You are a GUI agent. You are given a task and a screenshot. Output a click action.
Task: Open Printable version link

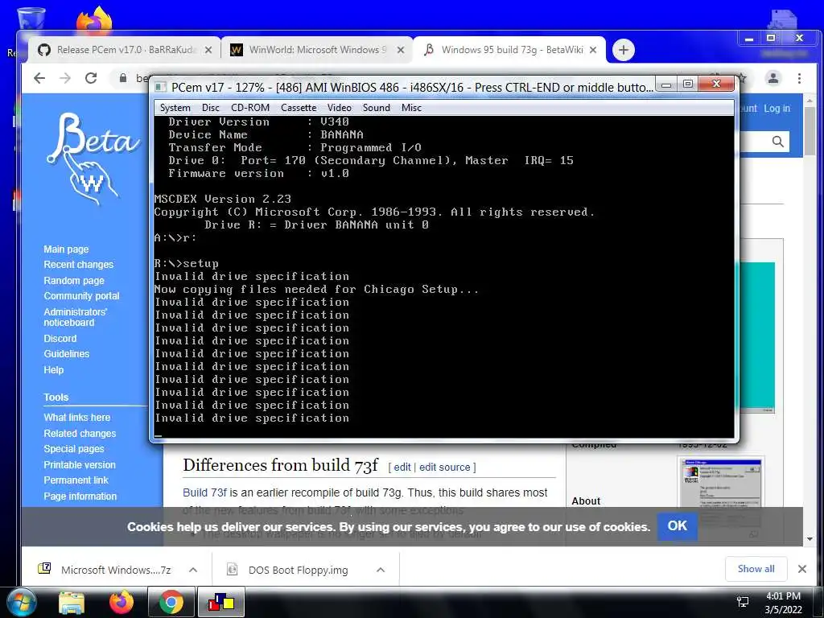coord(80,464)
